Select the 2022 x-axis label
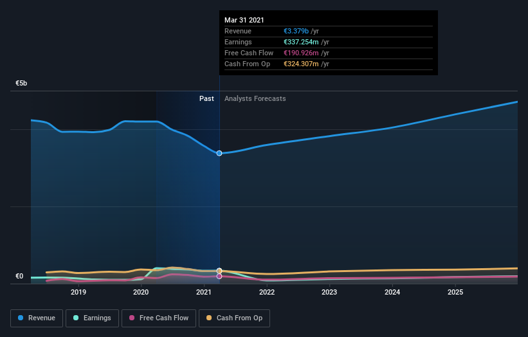The image size is (528, 337). tap(267, 292)
